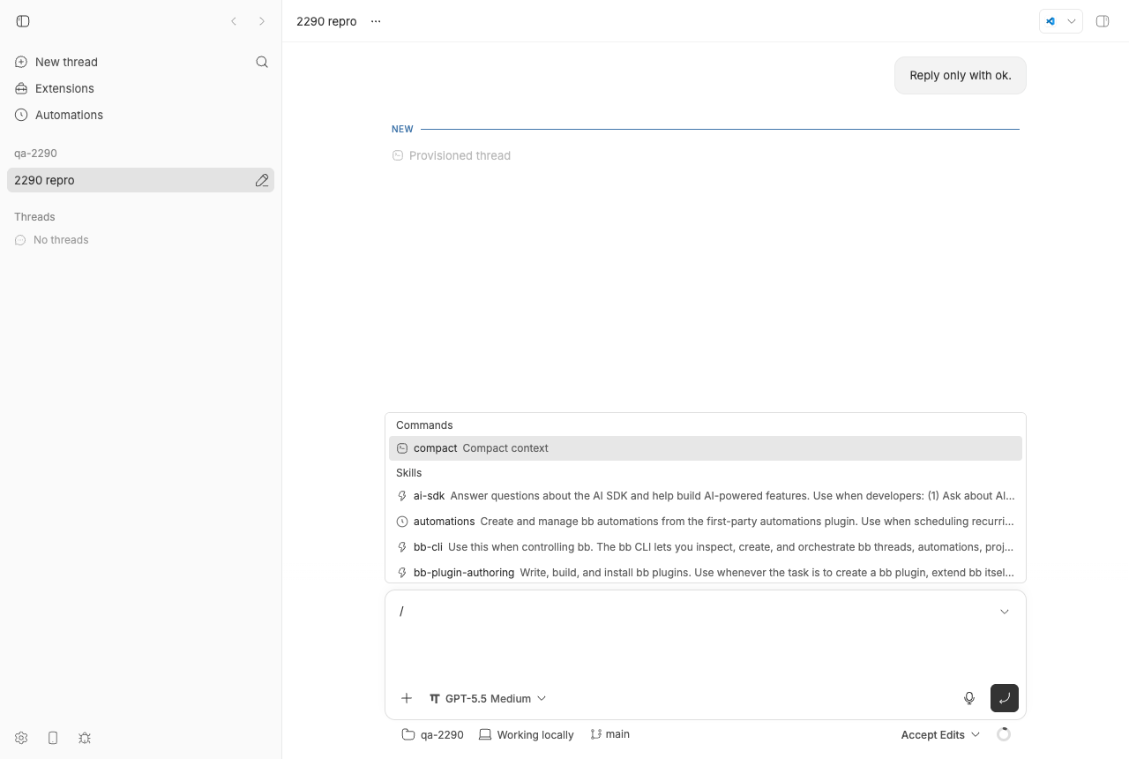Click the mobile device icon
The height and width of the screenshot is (759, 1129).
click(x=53, y=738)
